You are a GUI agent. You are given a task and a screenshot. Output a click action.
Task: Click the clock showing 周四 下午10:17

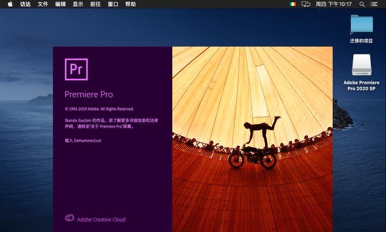(x=334, y=4)
